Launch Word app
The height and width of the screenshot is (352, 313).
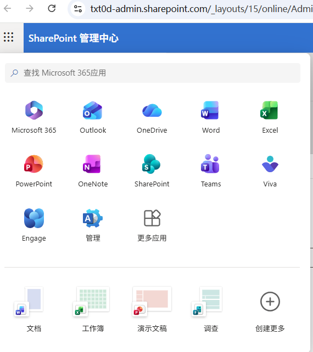tap(211, 117)
